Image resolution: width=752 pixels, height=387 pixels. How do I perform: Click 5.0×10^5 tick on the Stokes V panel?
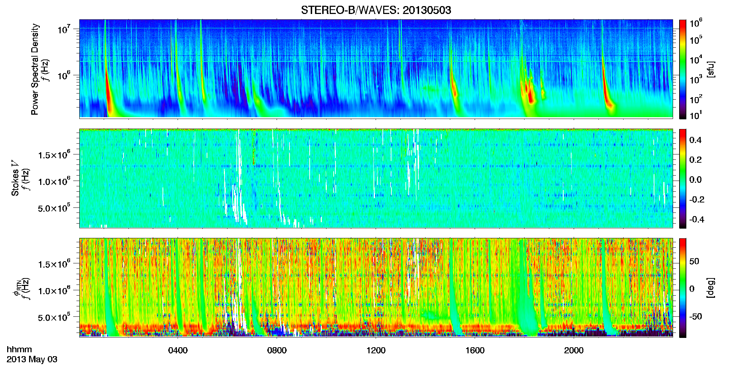click(x=54, y=207)
